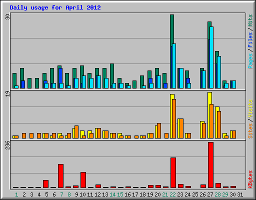This screenshot has height=200, width=256.
Task: Click the red KBytes bar for day 5
Action: 45,184
